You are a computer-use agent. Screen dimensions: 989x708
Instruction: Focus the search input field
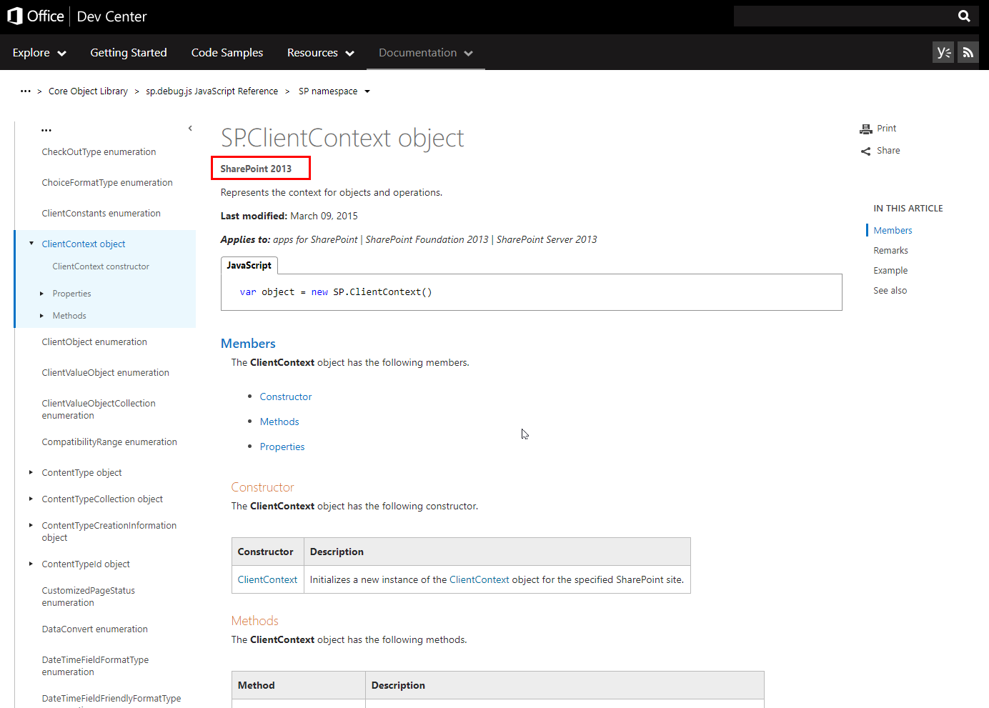(x=843, y=16)
